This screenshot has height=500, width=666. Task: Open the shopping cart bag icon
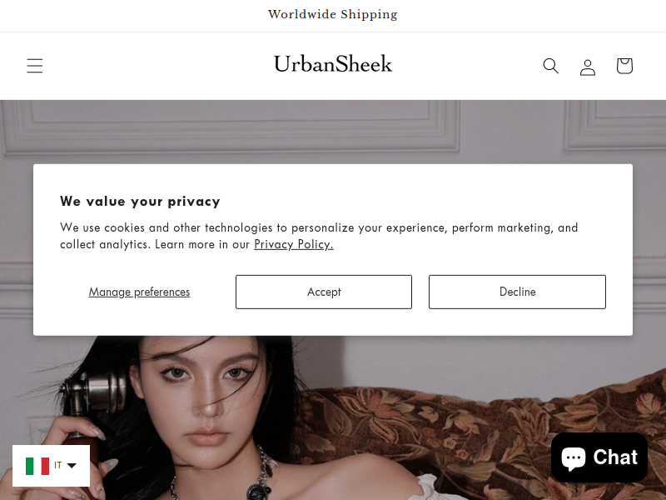coord(625,66)
